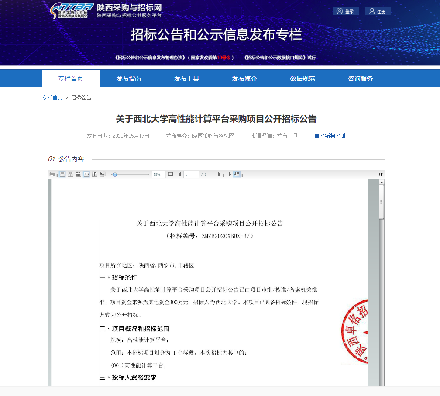Image resolution: width=440 pixels, height=396 pixels.
Task: Go to previous page arrow
Action: [x=180, y=174]
